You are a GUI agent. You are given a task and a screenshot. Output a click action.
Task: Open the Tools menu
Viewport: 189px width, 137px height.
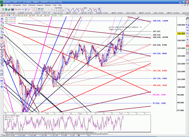pyautogui.click(x=54, y=5)
